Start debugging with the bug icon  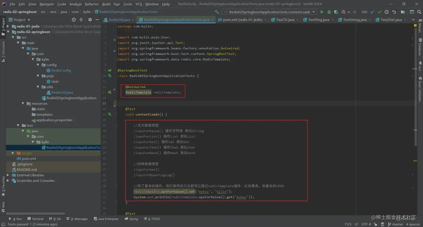329,12
